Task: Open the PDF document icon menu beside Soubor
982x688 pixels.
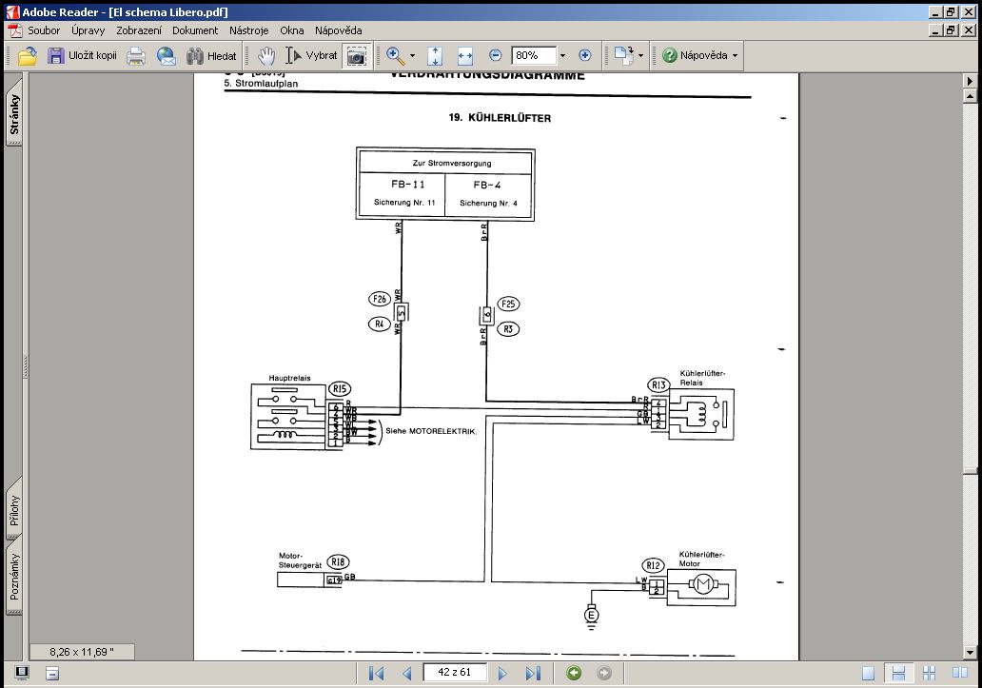Action: pos(14,30)
